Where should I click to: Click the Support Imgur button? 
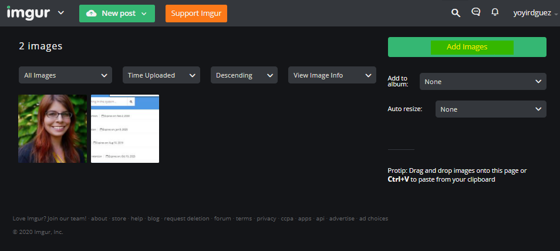coord(196,14)
